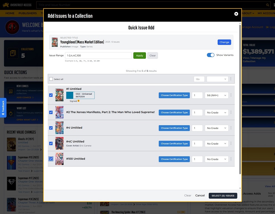
Task: Open the Feedback side tab
Action: [3, 108]
